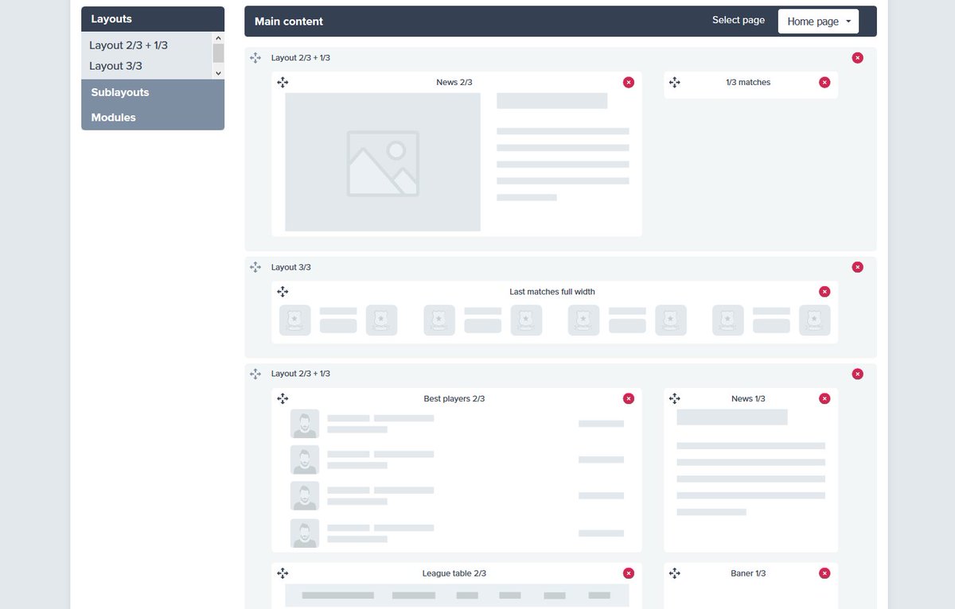The height and width of the screenshot is (609, 955).
Task: Click the News 2/3 module title
Action: point(454,83)
